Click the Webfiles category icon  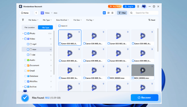[28, 81]
